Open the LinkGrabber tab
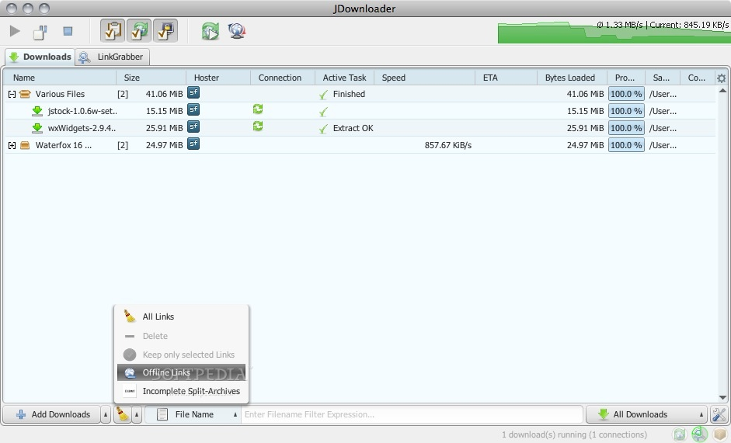This screenshot has width=731, height=443. [x=113, y=57]
